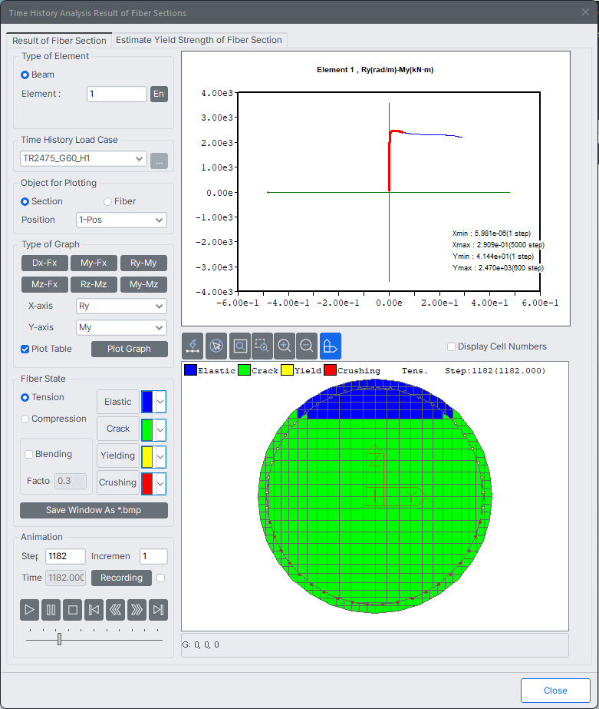Screen dimensions: 599x709
Task: Open Estimate Yield Strength of Fiber Section tab
Action: 199,40
